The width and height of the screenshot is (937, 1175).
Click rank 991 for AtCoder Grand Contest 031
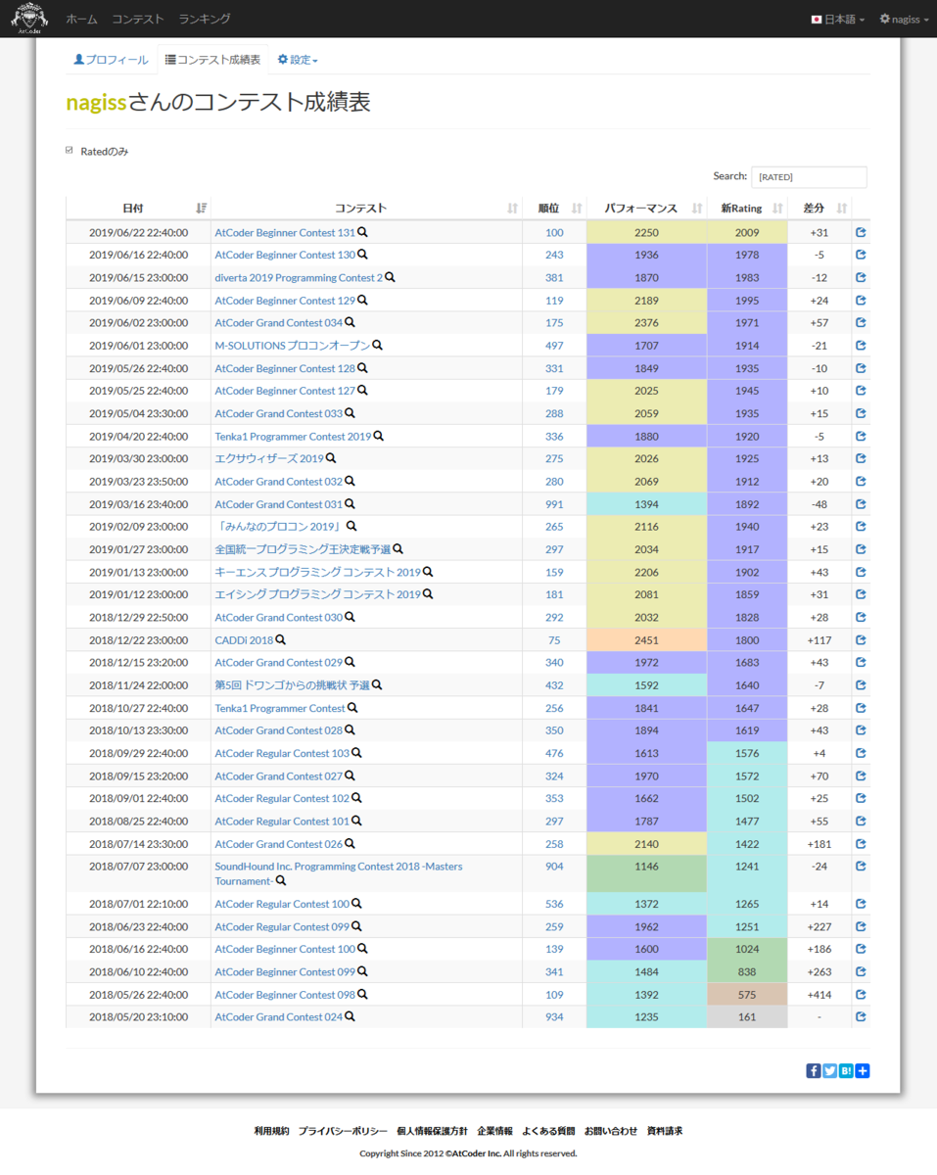click(555, 504)
